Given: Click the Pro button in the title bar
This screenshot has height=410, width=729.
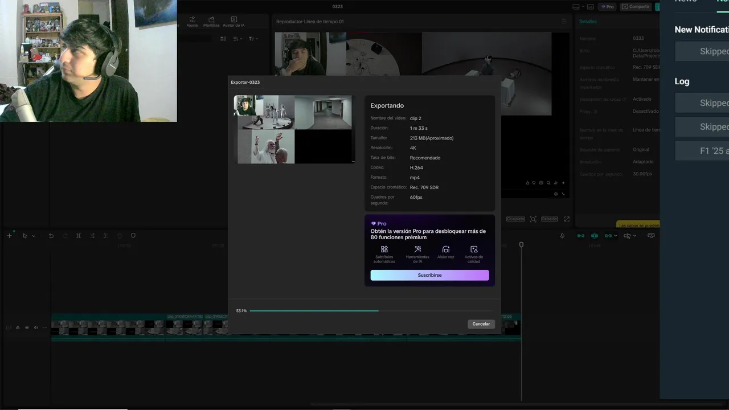Looking at the screenshot, I should (x=607, y=7).
